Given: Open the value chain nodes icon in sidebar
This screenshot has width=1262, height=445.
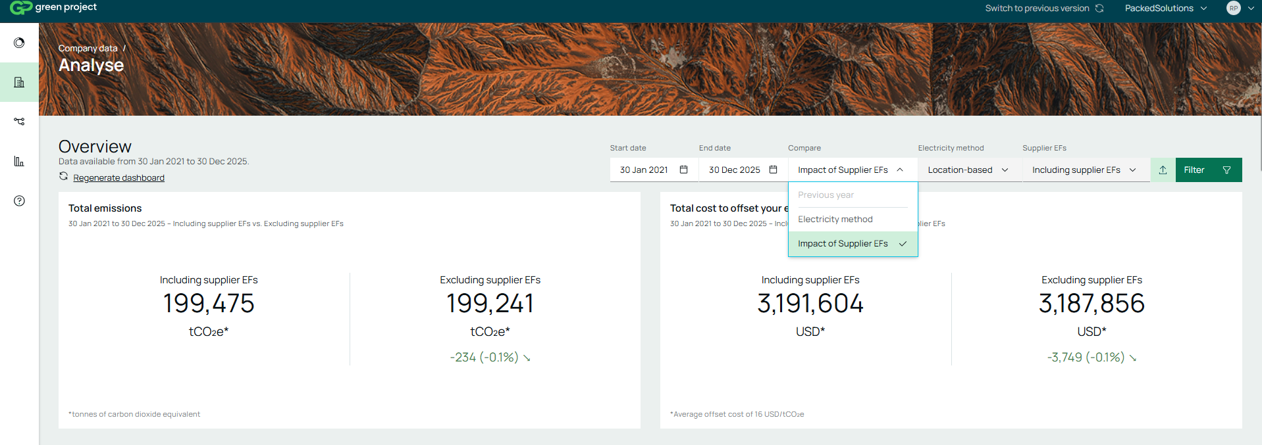Looking at the screenshot, I should click(19, 122).
